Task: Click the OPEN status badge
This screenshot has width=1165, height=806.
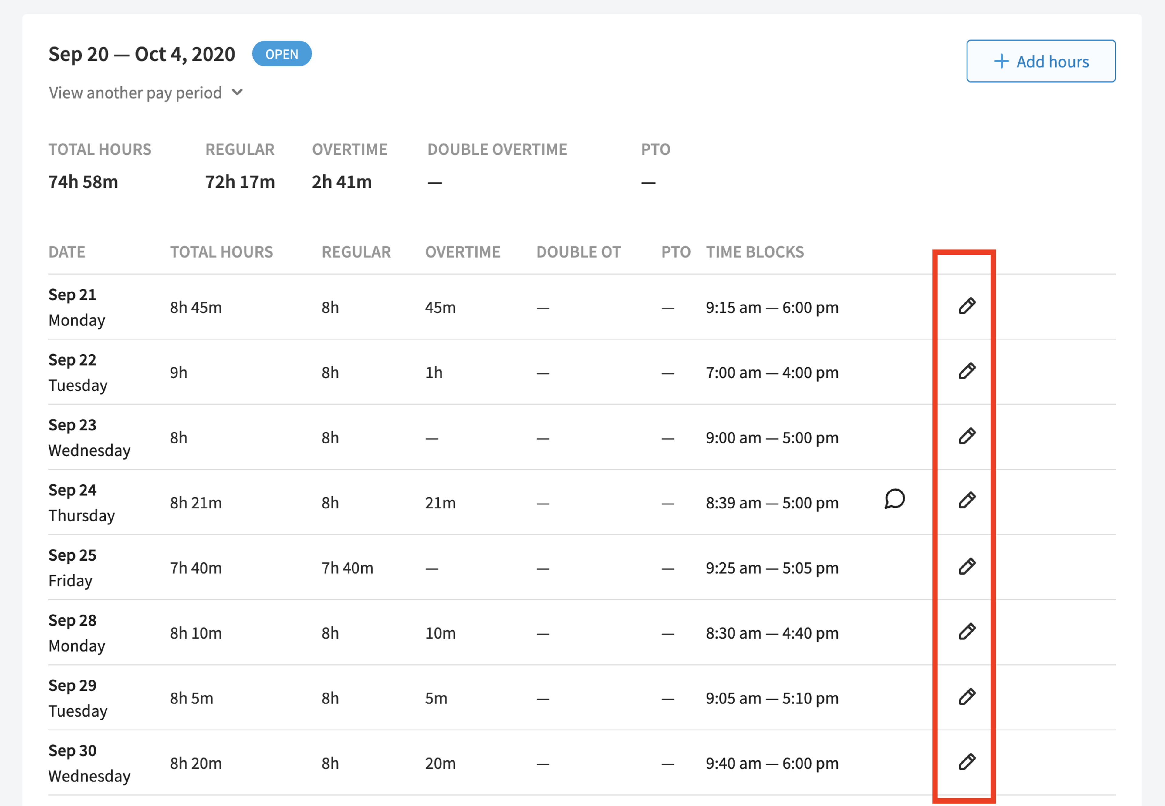Action: [282, 54]
